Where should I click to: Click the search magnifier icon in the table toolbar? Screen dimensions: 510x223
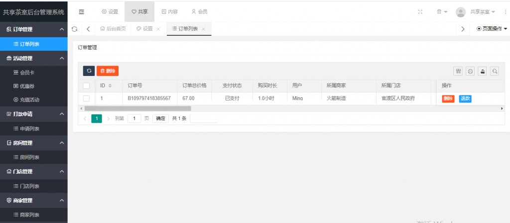tap(495, 72)
